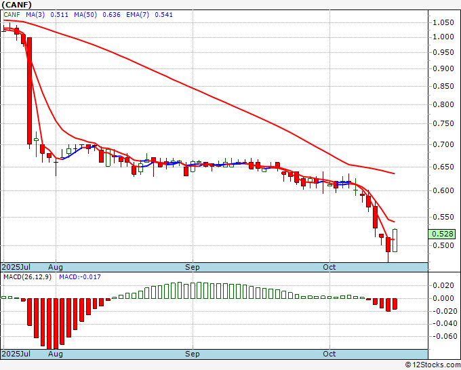Click the 0.850 price axis label
This screenshot has width=461, height=370.
pos(443,87)
